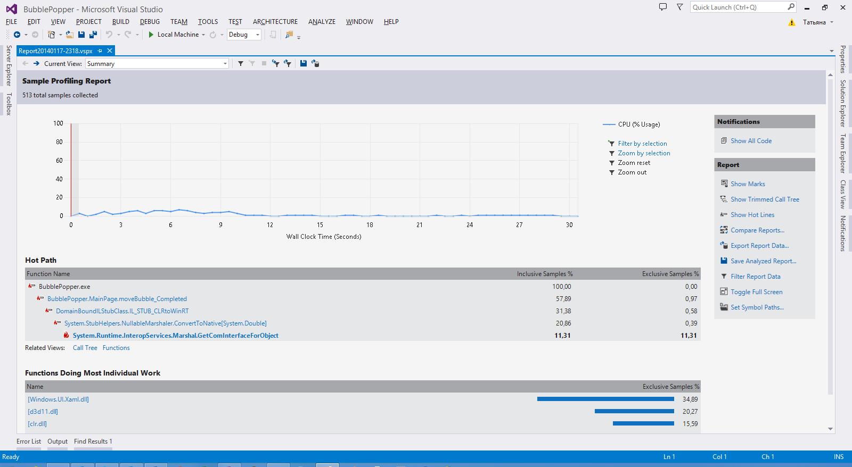The height and width of the screenshot is (467, 852).
Task: Click the Zoom by selection link
Action: 644,153
